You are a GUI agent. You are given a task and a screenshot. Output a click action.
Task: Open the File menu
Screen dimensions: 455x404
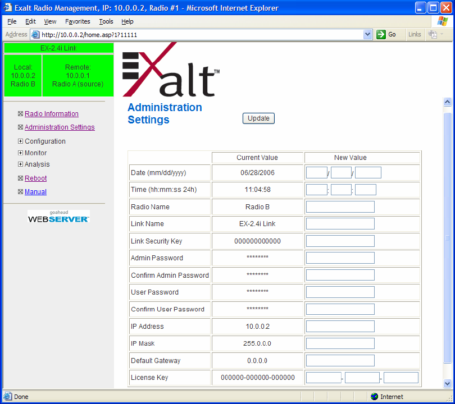pos(12,21)
